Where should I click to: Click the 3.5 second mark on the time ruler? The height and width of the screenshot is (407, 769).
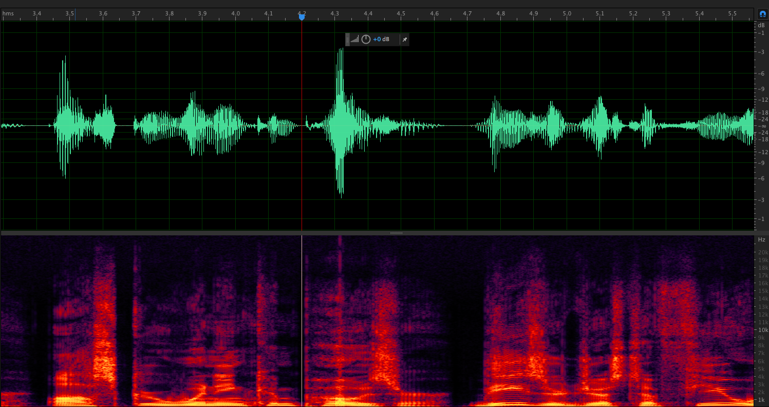[70, 13]
